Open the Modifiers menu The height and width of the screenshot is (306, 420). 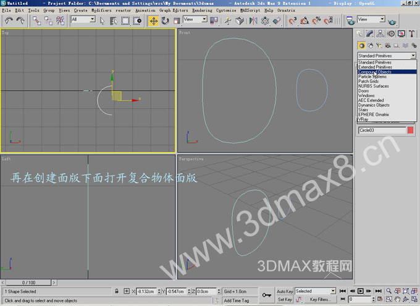pyautogui.click(x=101, y=10)
